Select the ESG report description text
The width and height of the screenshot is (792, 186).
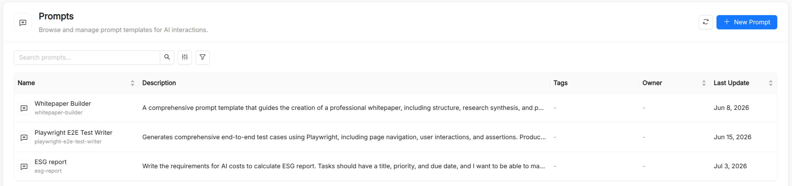[x=343, y=166]
